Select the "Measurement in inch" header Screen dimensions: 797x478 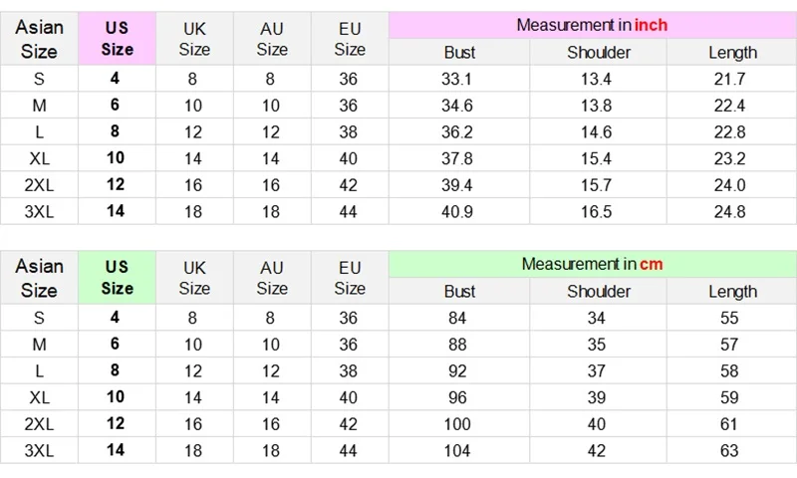[x=592, y=25]
